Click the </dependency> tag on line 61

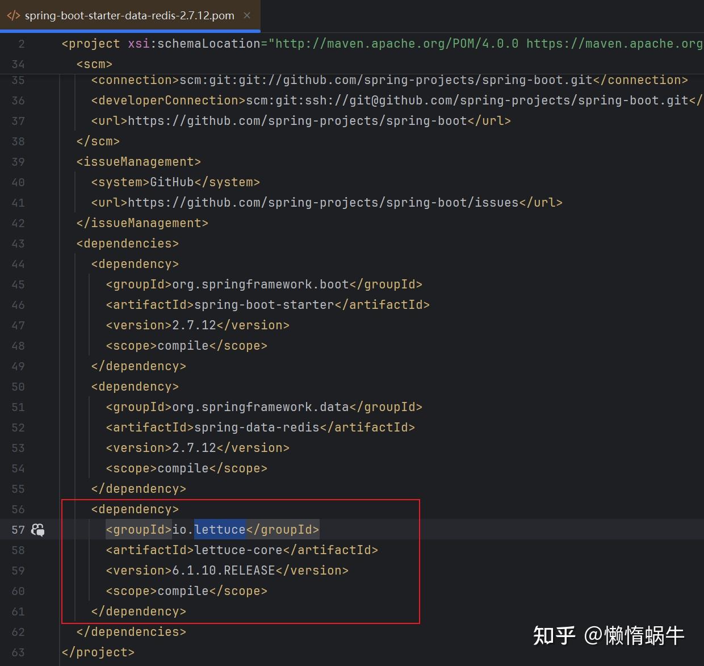tap(139, 611)
